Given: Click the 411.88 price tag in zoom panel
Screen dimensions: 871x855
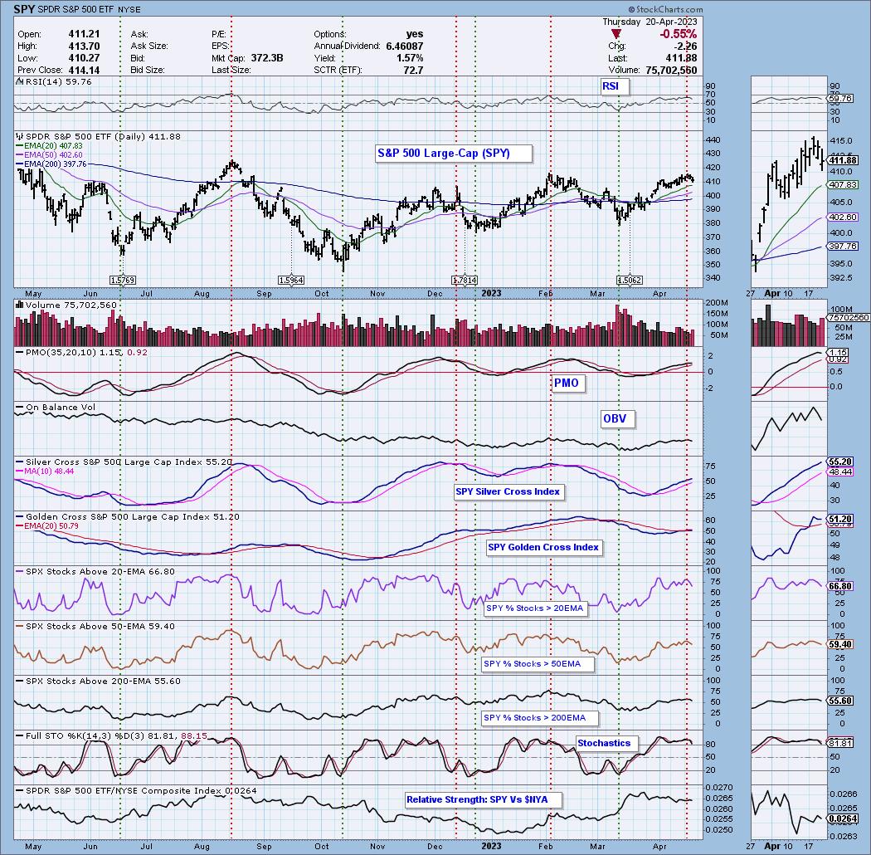Looking at the screenshot, I should coord(844,161).
